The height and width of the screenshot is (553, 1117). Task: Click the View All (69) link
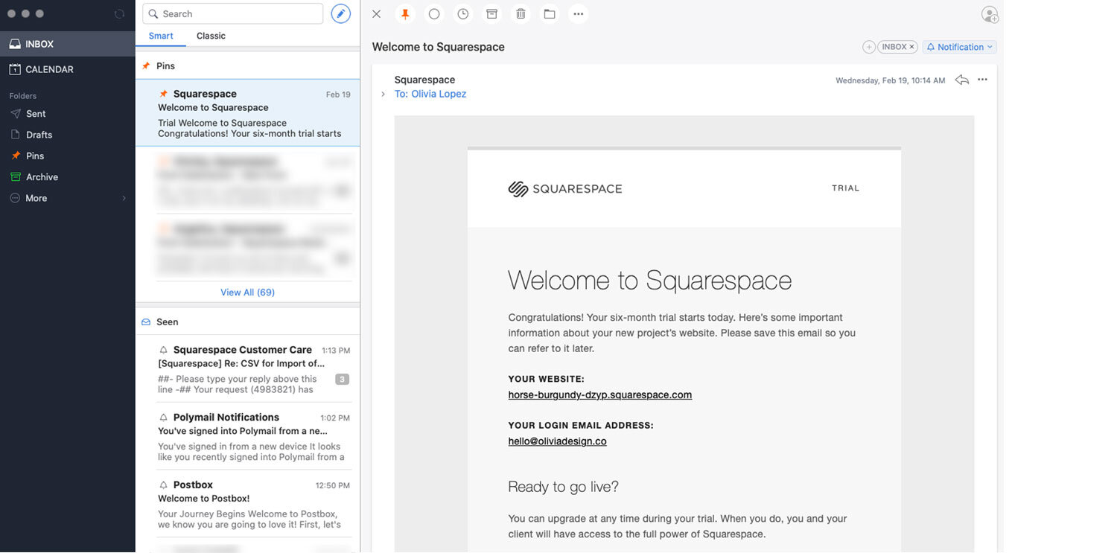pyautogui.click(x=247, y=293)
